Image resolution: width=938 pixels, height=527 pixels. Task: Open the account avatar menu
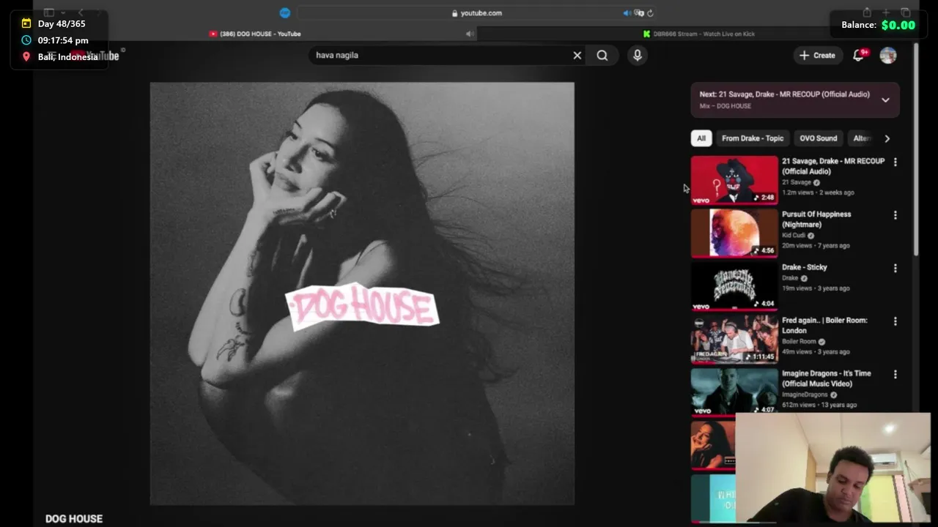[x=888, y=55]
